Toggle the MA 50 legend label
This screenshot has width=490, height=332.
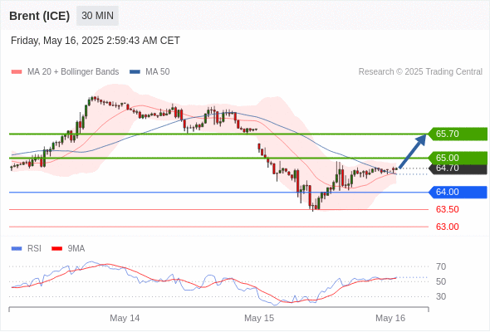[158, 72]
